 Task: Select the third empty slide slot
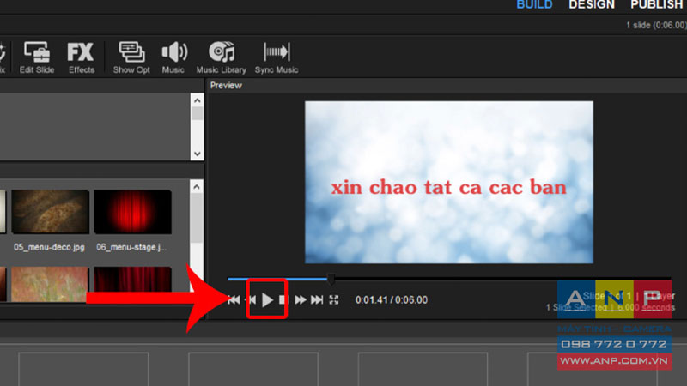tap(423, 369)
